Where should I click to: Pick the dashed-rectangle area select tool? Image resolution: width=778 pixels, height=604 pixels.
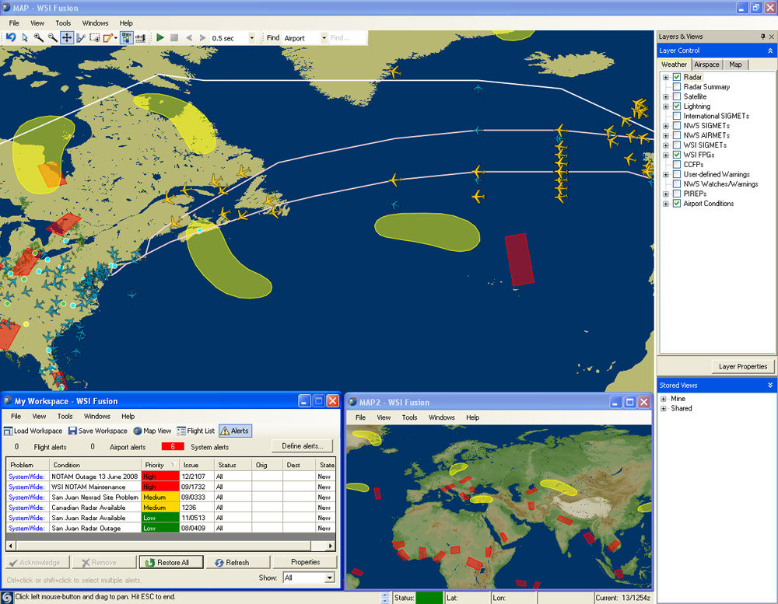tap(94, 37)
